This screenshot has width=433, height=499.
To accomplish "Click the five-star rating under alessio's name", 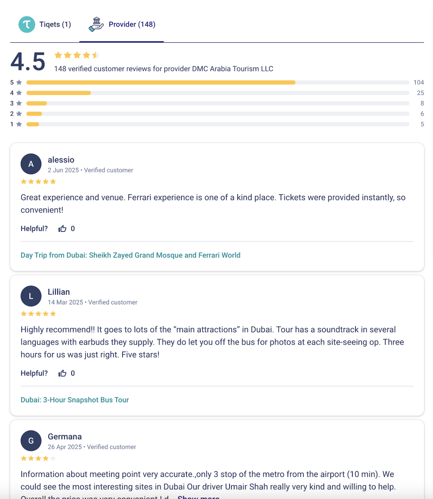I will pos(38,182).
